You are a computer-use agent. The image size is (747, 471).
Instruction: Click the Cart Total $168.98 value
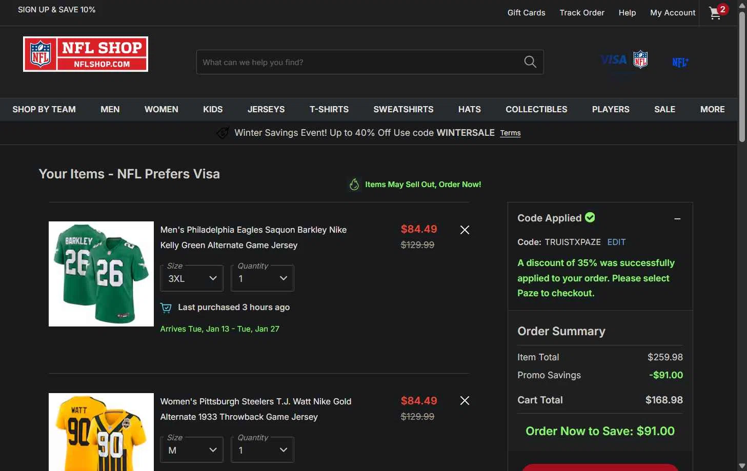tap(664, 400)
